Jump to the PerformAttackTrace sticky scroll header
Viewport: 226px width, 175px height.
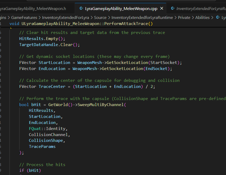pos(81,24)
